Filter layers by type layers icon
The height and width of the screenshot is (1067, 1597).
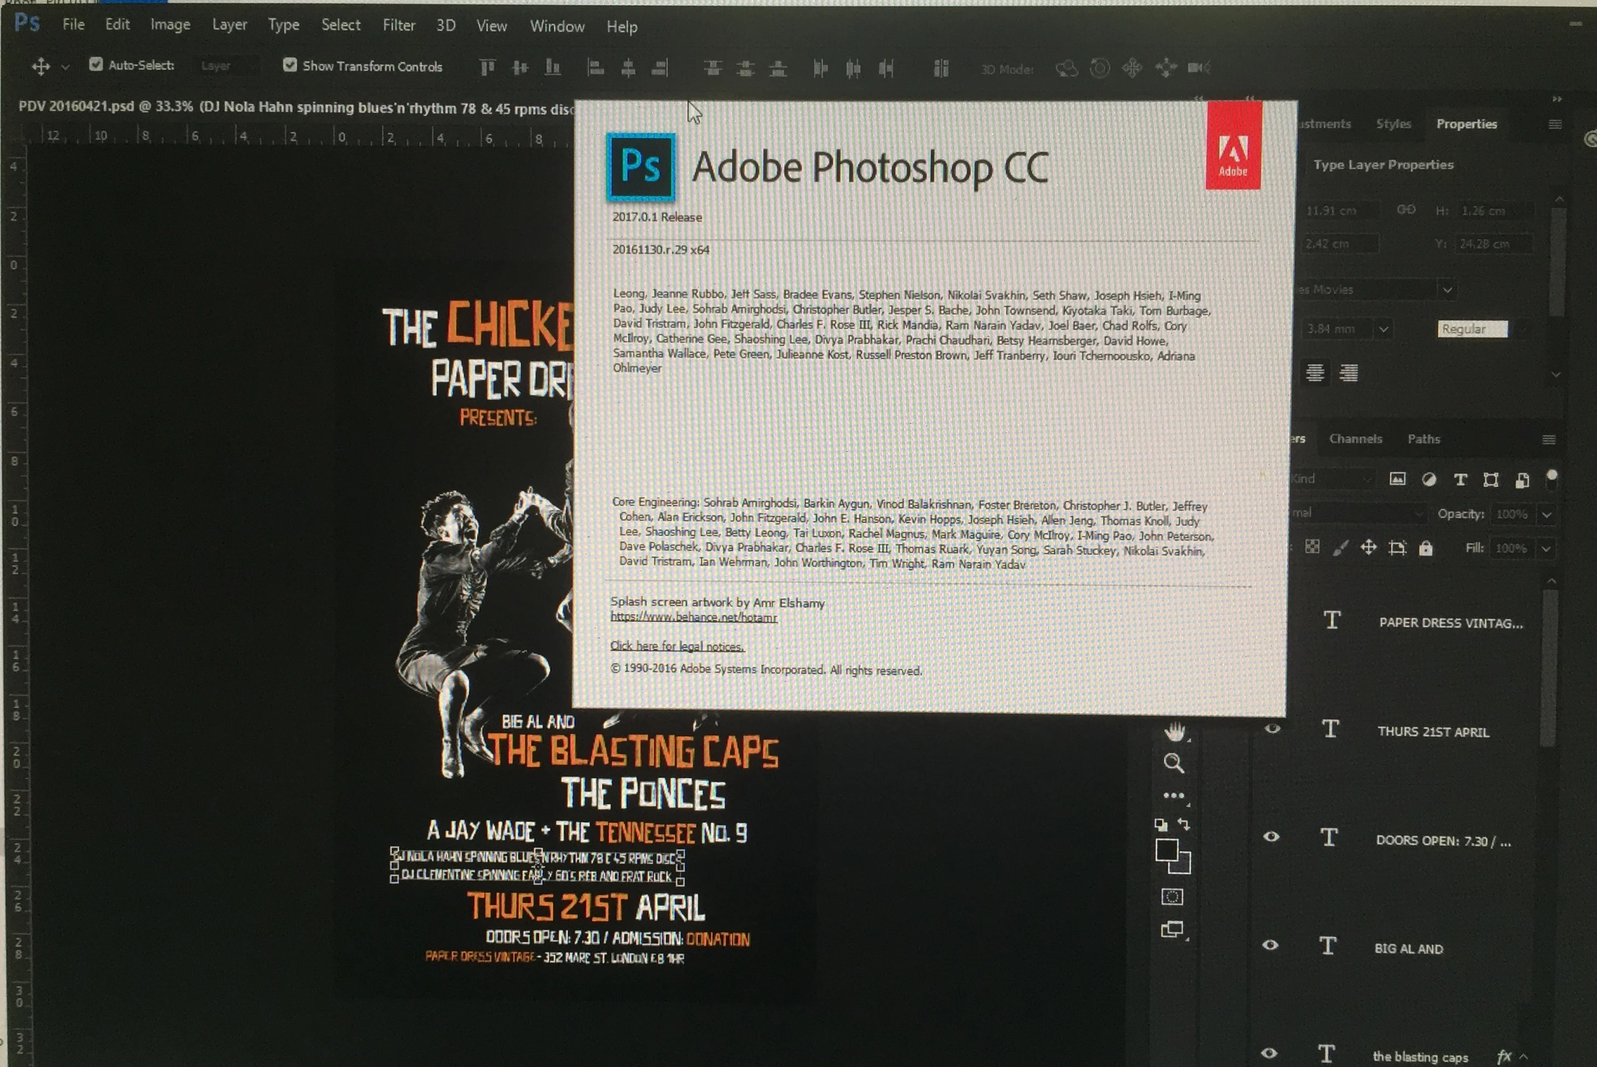click(1460, 479)
